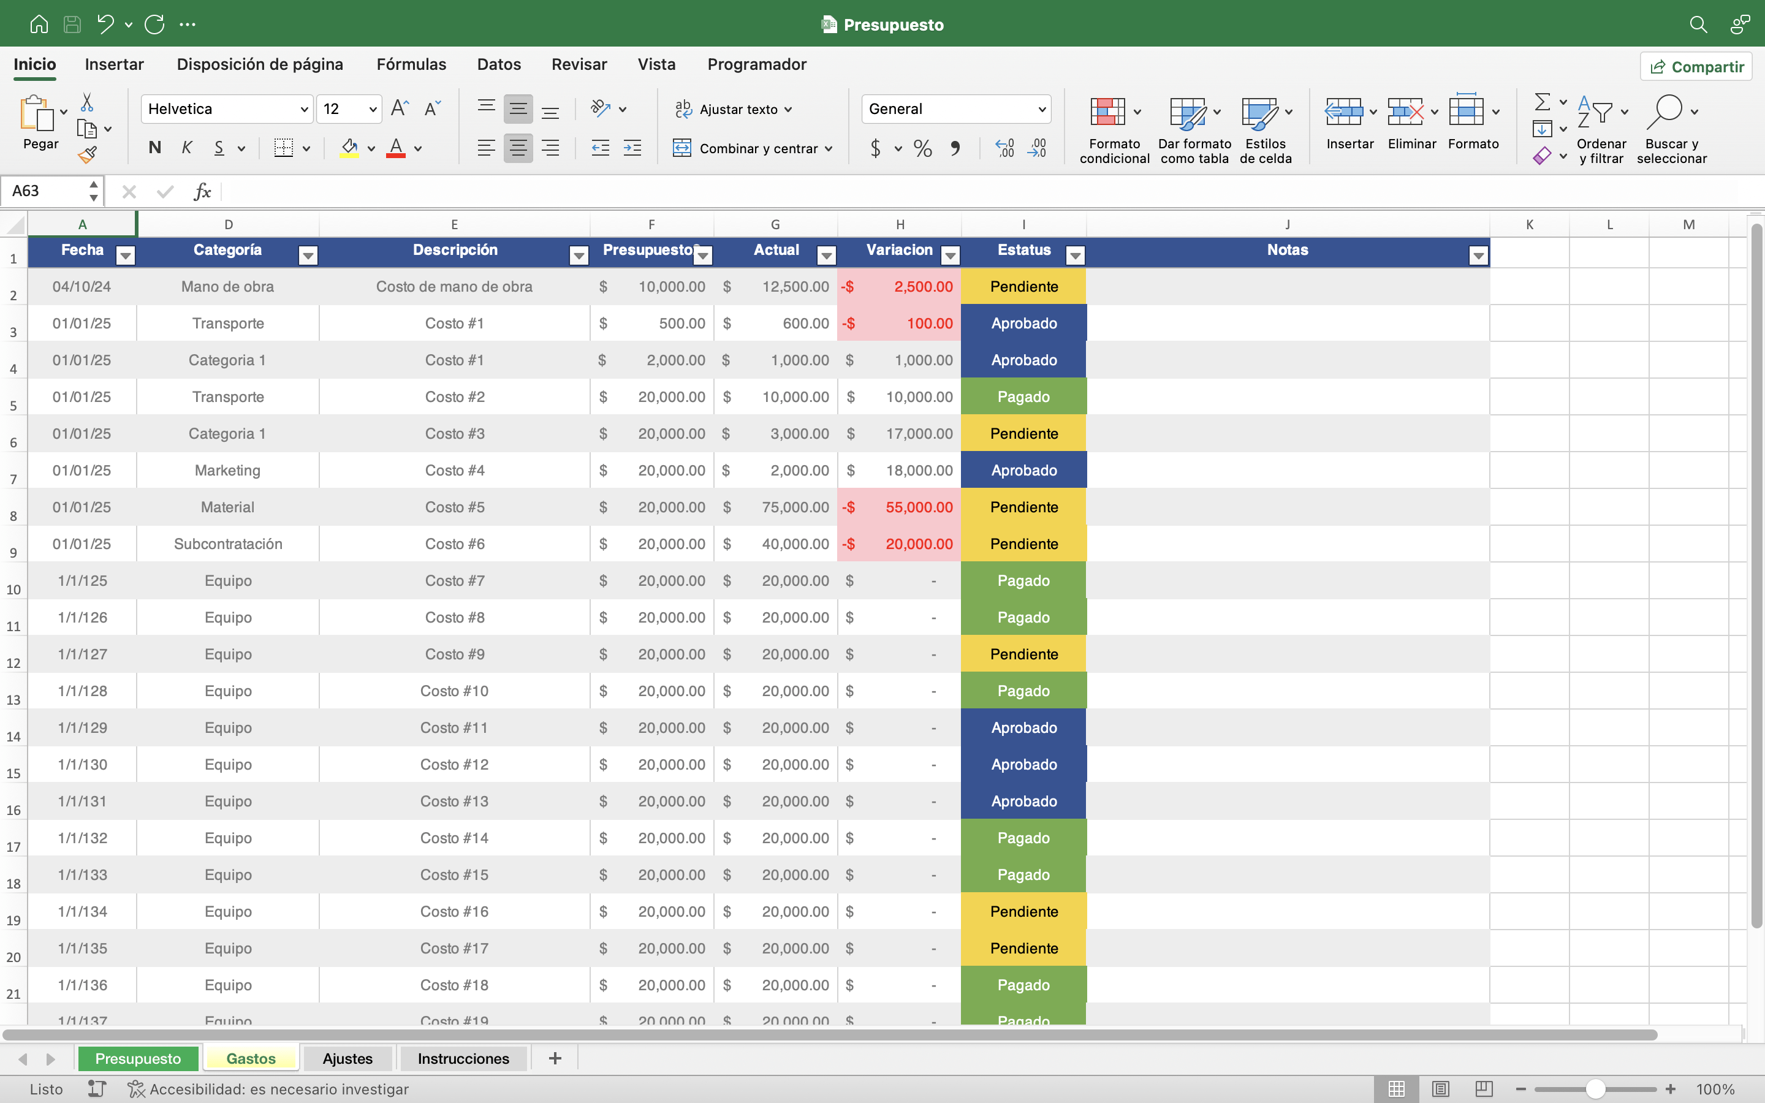The height and width of the screenshot is (1103, 1765).
Task: Apply the yellow fill color swatch
Action: tap(349, 148)
